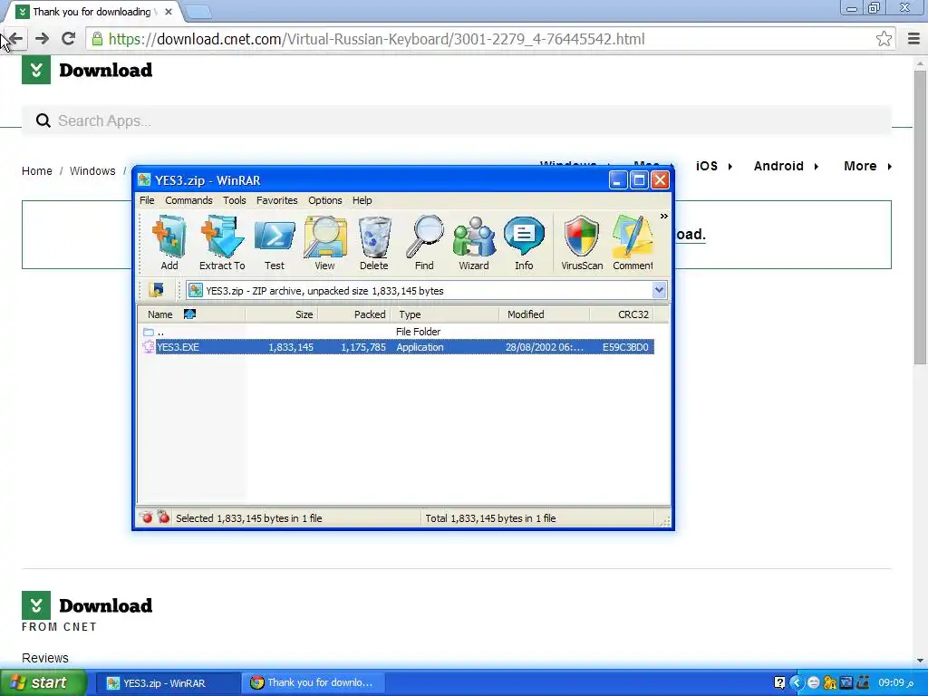This screenshot has width=928, height=696.
Task: Open the Commands menu
Action: (188, 200)
